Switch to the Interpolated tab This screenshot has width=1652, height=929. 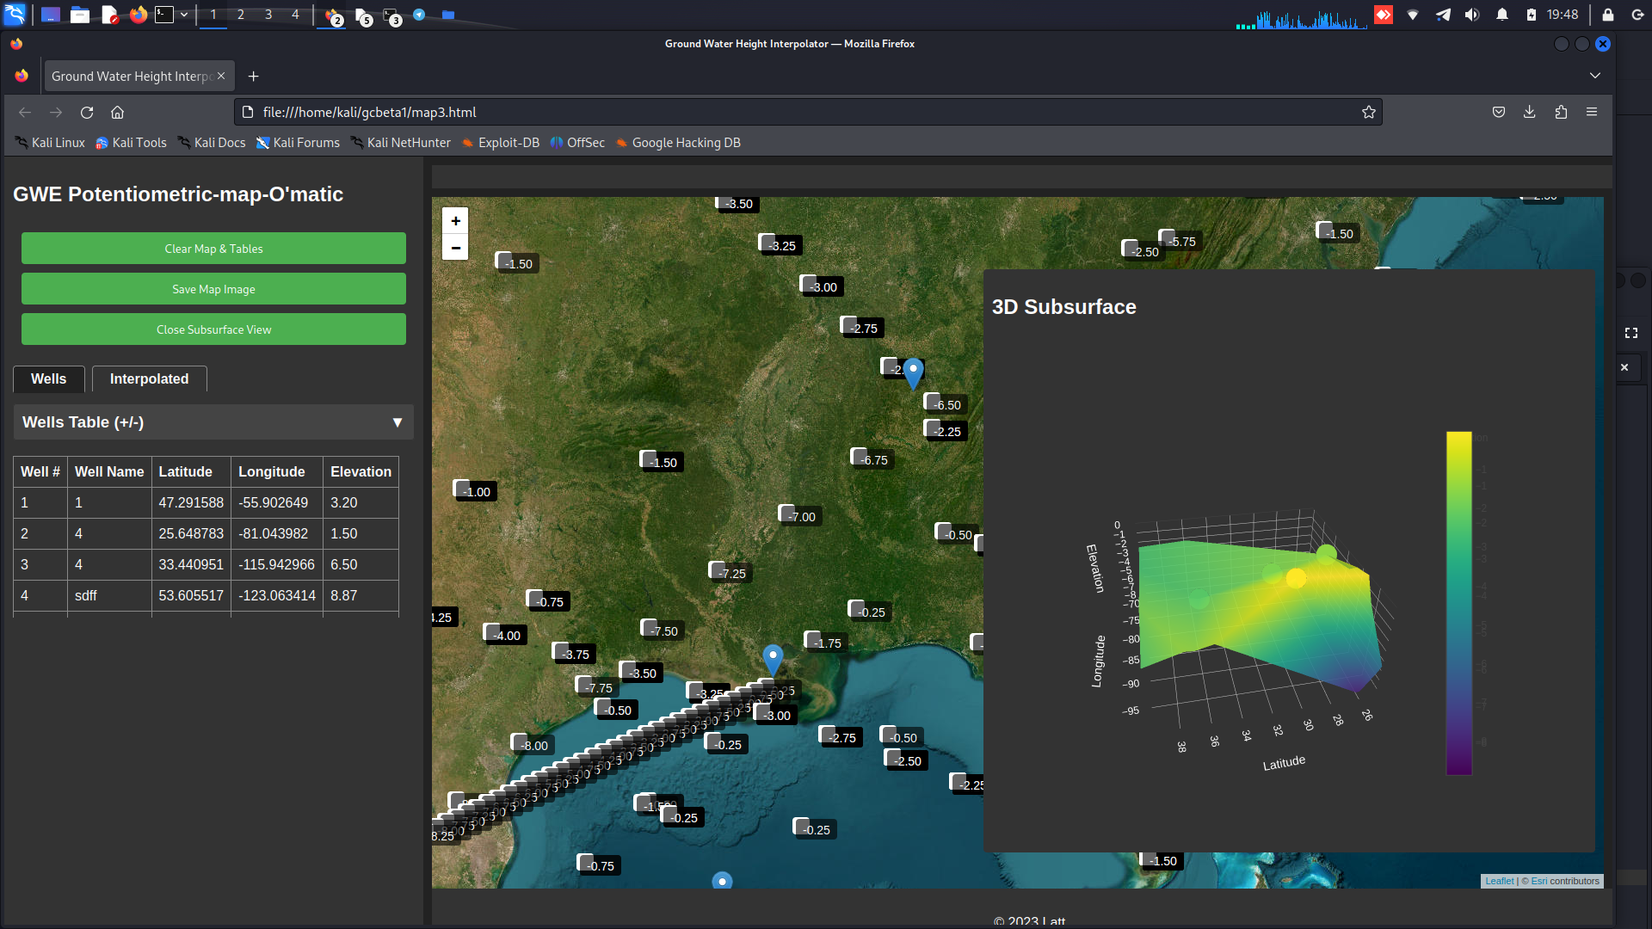[x=149, y=378]
